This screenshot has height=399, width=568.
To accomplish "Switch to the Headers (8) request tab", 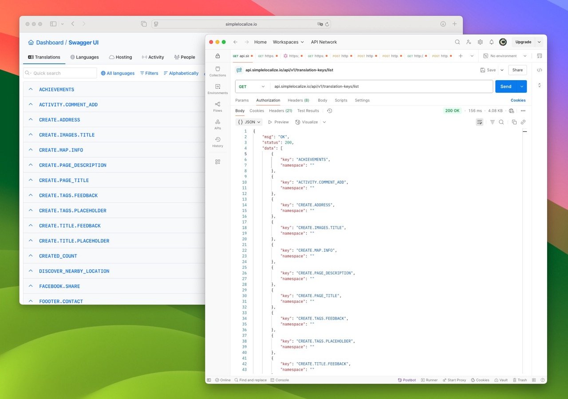I will (x=298, y=100).
